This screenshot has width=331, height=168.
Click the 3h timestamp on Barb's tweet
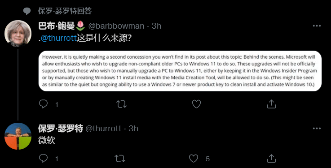tap(156, 26)
